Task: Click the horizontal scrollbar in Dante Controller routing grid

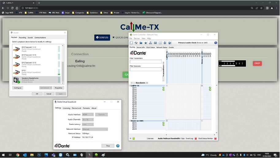Action: (190, 135)
